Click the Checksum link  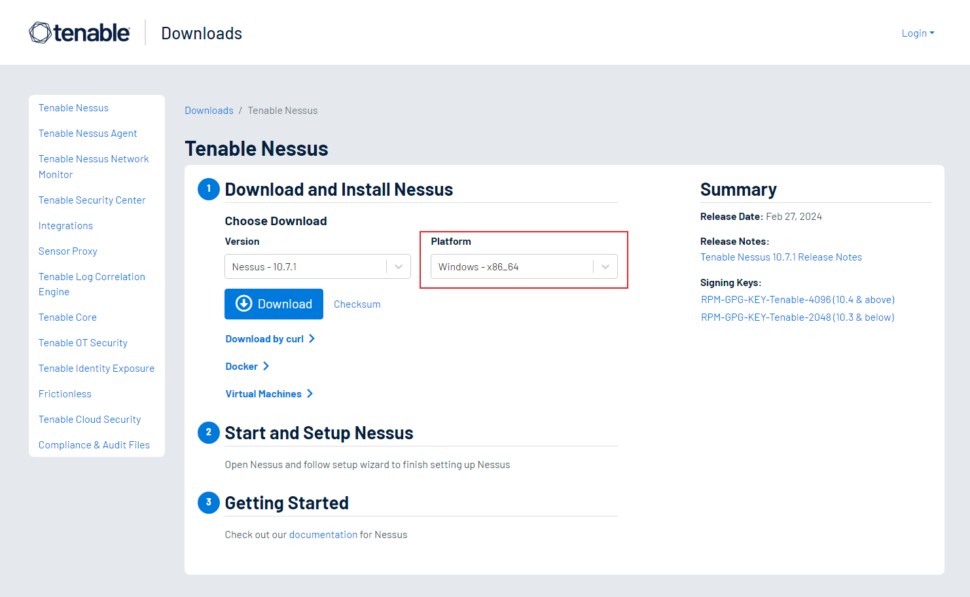point(357,304)
